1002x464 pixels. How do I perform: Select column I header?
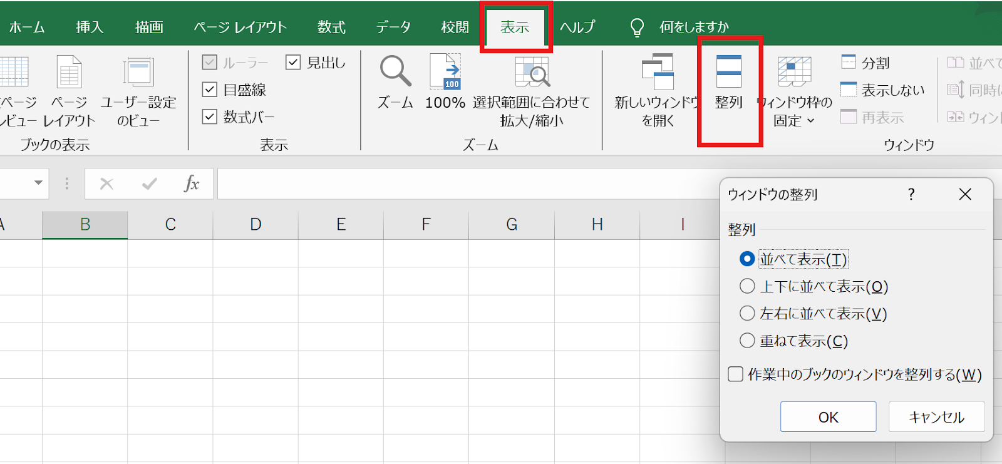[682, 224]
